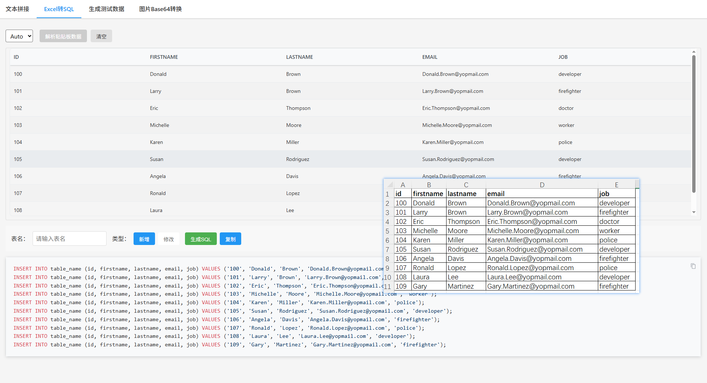Click the vertical scrollbar of the data table
The height and width of the screenshot is (383, 707).
click(x=694, y=124)
